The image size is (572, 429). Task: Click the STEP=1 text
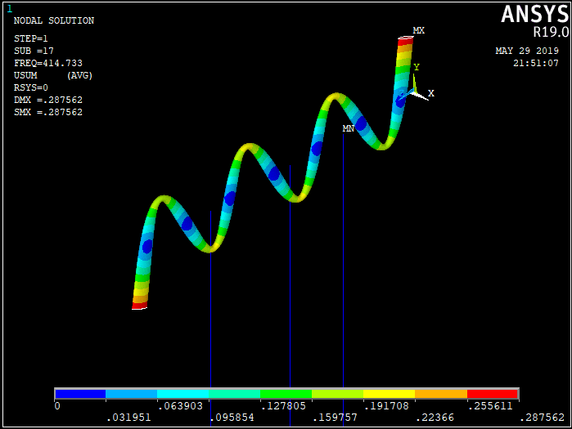pos(30,38)
